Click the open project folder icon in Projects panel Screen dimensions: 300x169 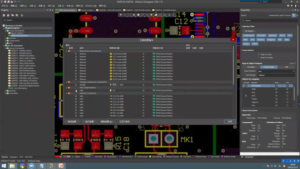pyautogui.click(x=12, y=15)
